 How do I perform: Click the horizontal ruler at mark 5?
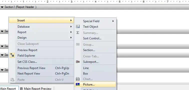tap(120, 2)
